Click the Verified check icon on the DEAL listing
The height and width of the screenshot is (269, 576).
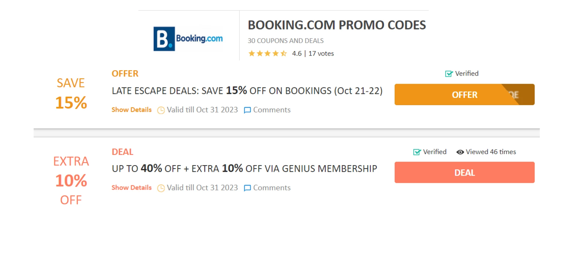[x=417, y=152]
